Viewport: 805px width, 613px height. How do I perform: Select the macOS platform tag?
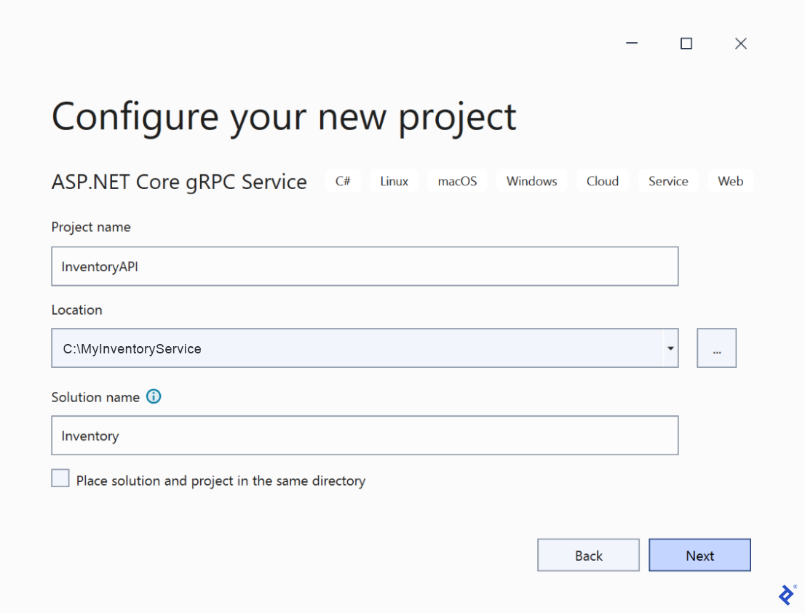click(457, 180)
